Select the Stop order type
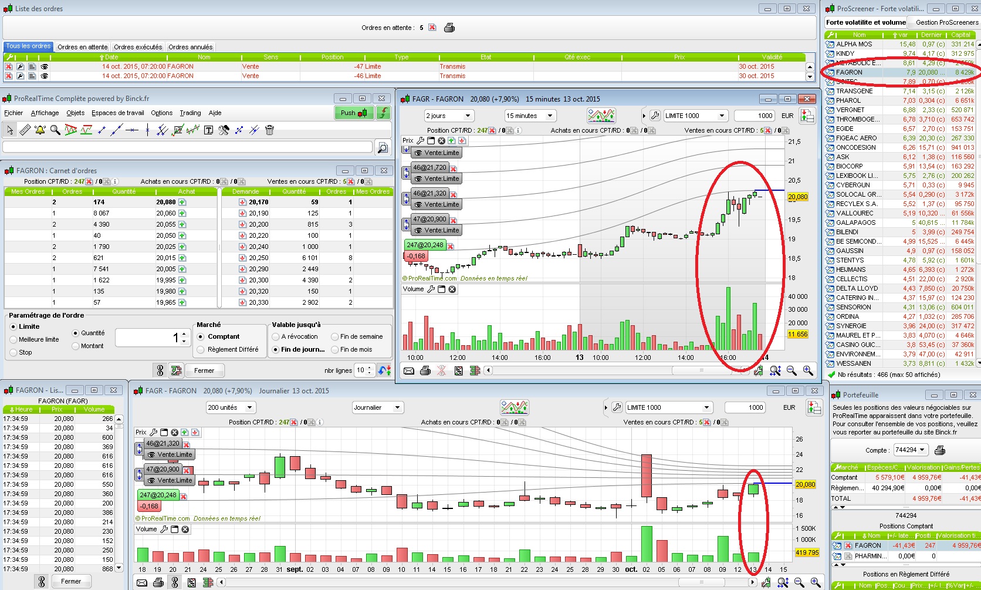This screenshot has height=590, width=981. click(x=13, y=352)
